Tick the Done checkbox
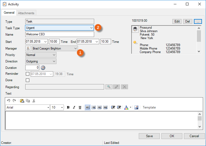This screenshot has width=206, height=146. point(27,80)
